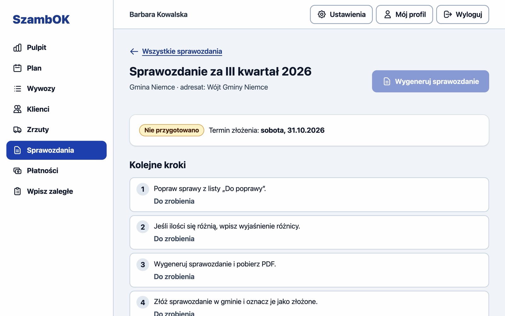505x316 pixels.
Task: Click the deadline date sobota, 31.10.2026
Action: coord(293,131)
